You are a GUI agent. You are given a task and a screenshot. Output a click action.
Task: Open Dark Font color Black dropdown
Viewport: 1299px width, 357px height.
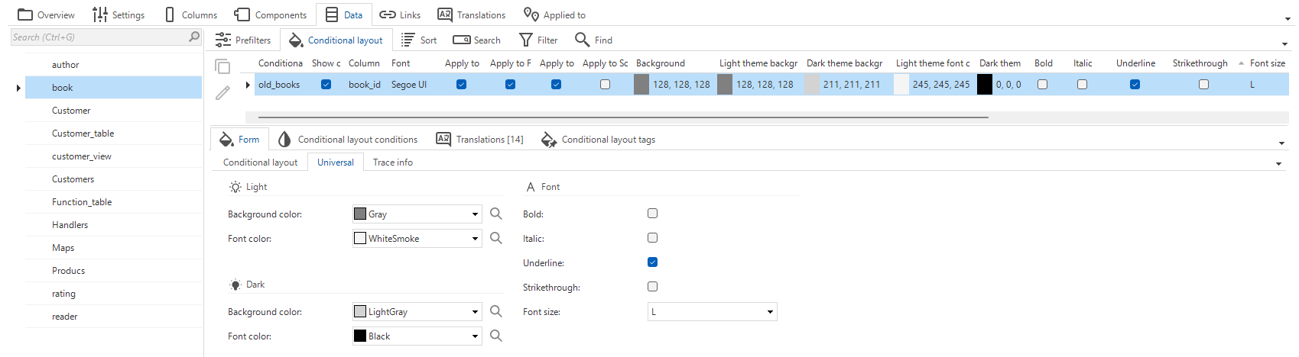[x=417, y=336]
